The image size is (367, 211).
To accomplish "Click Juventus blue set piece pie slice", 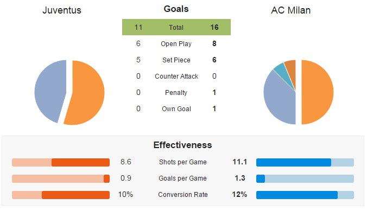I will (49, 91).
